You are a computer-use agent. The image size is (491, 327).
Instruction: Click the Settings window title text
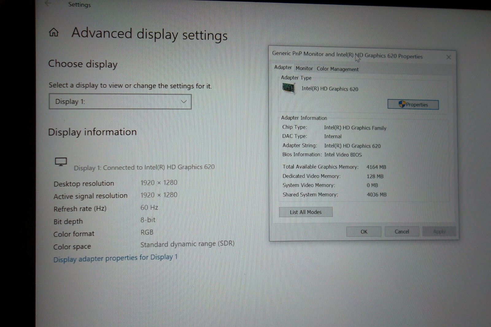coord(79,4)
